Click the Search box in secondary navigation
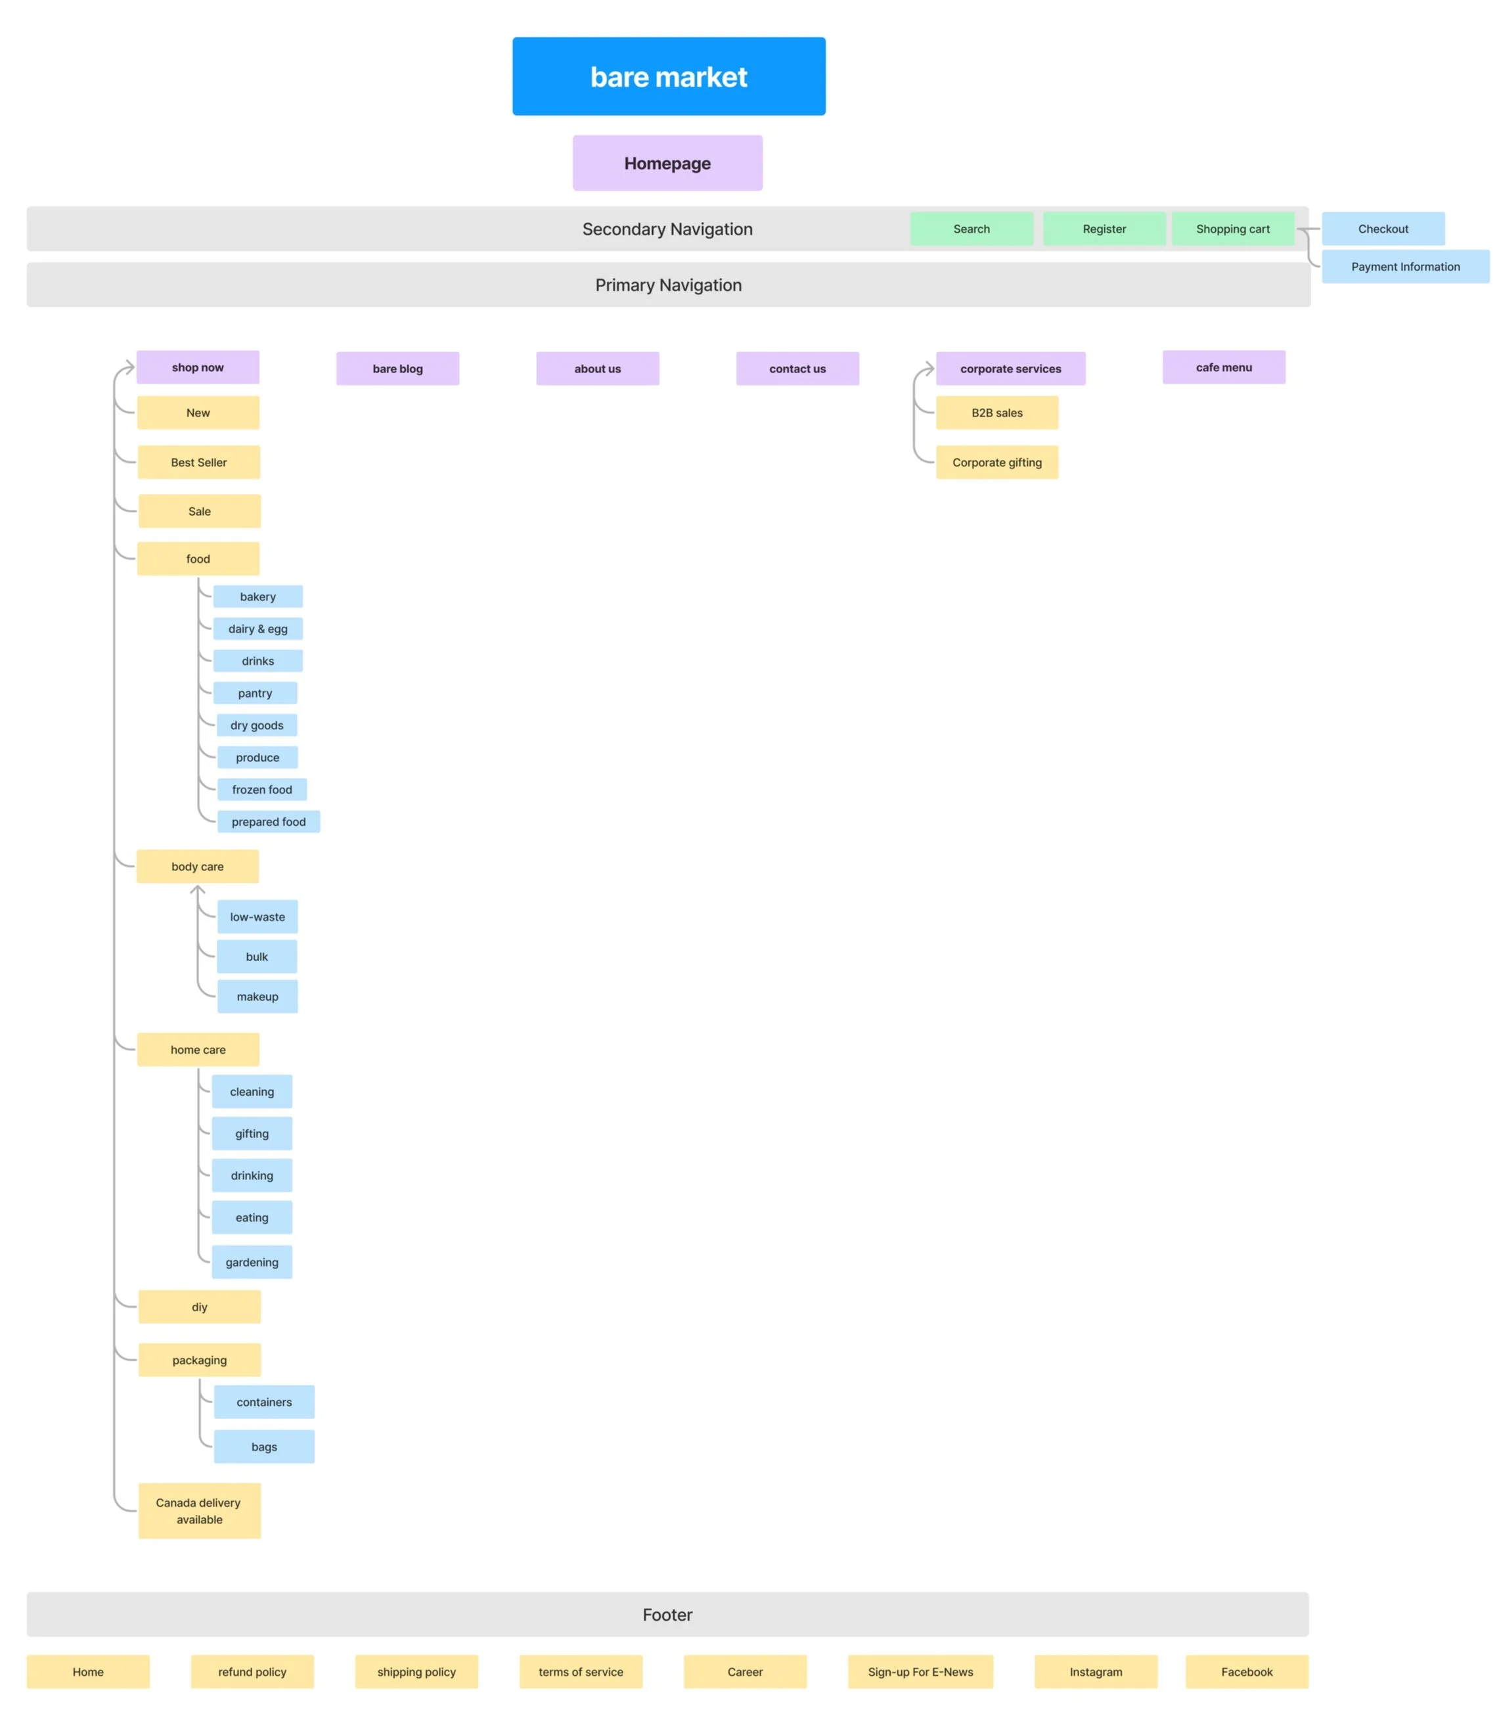This screenshot has width=1497, height=1731. (971, 229)
